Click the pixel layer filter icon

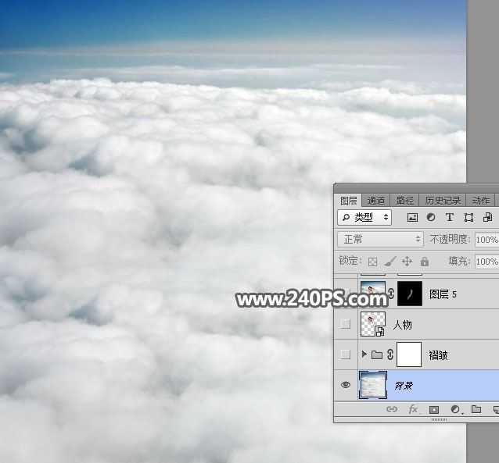tap(412, 218)
